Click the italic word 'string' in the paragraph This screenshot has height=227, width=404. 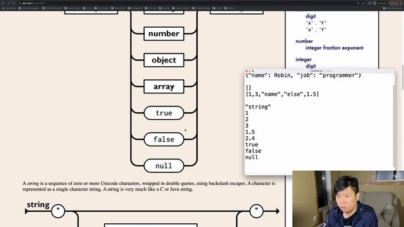pos(33,183)
